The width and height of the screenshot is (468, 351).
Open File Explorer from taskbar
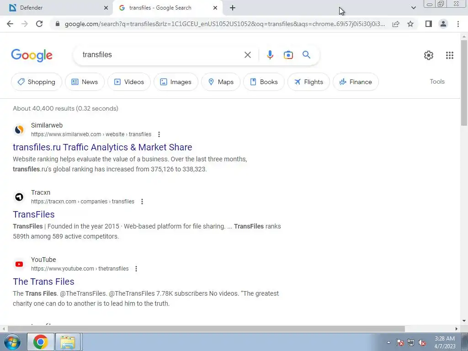[x=68, y=342]
